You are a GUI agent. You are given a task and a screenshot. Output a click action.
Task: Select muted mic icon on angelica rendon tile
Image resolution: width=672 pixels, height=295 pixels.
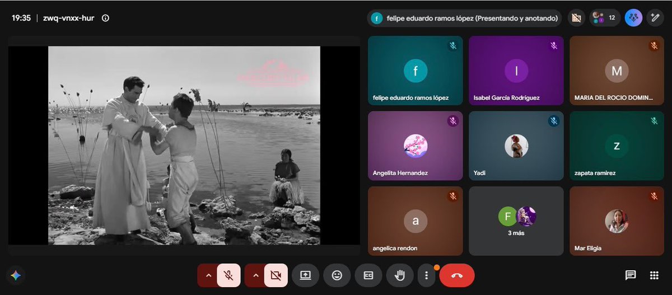pyautogui.click(x=452, y=196)
